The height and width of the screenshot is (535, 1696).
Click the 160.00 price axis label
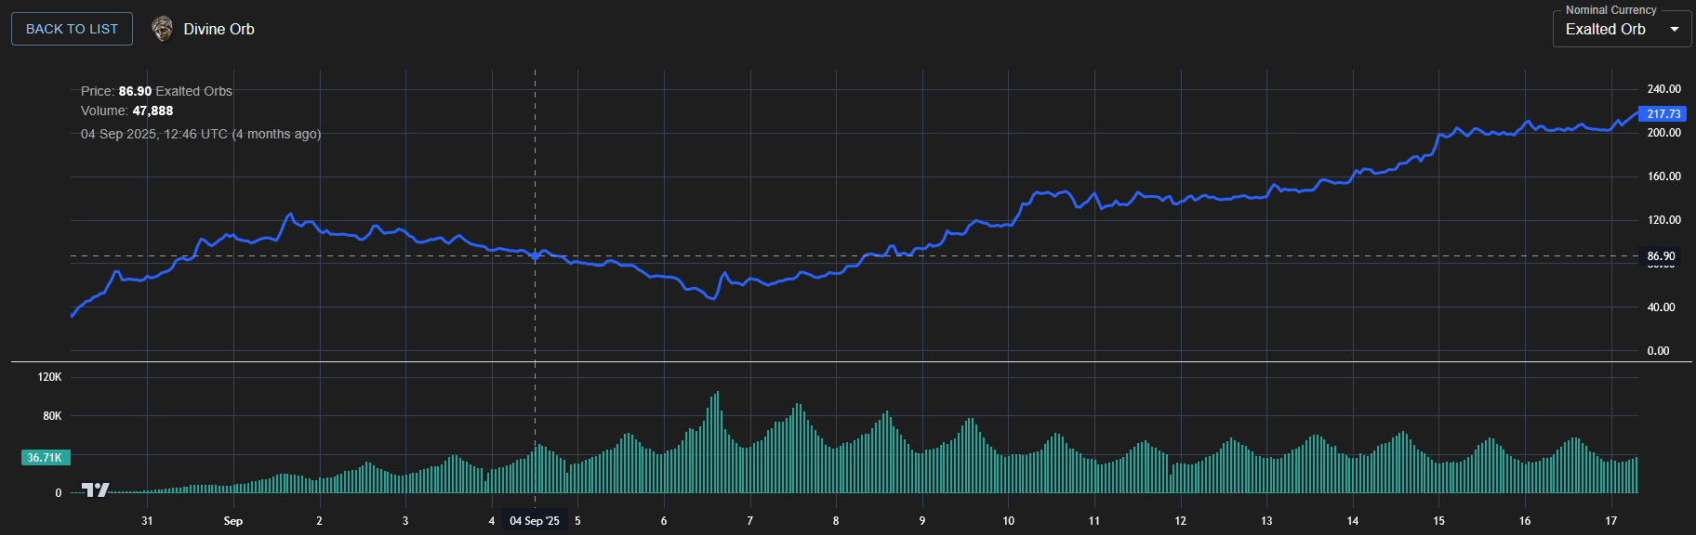click(1663, 176)
